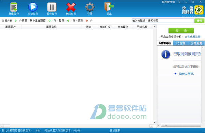The height and width of the screenshot is (133, 205).
Task: Click the web panel scroll down arrow
Action: tap(203, 122)
